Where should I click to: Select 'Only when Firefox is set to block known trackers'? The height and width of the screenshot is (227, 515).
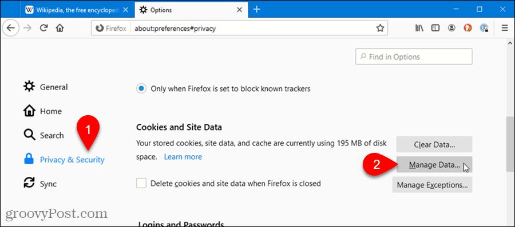point(141,88)
